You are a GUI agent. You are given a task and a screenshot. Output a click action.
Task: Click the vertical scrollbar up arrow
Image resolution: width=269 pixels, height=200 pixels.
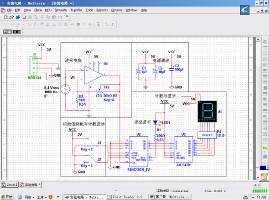[258, 39]
